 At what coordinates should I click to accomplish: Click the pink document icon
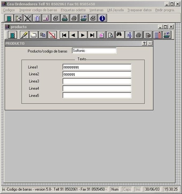click(x=101, y=35)
